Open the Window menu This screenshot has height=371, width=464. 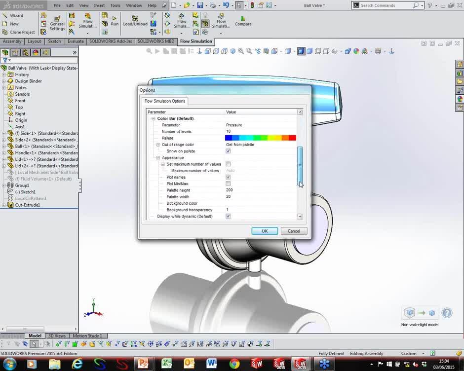click(134, 5)
